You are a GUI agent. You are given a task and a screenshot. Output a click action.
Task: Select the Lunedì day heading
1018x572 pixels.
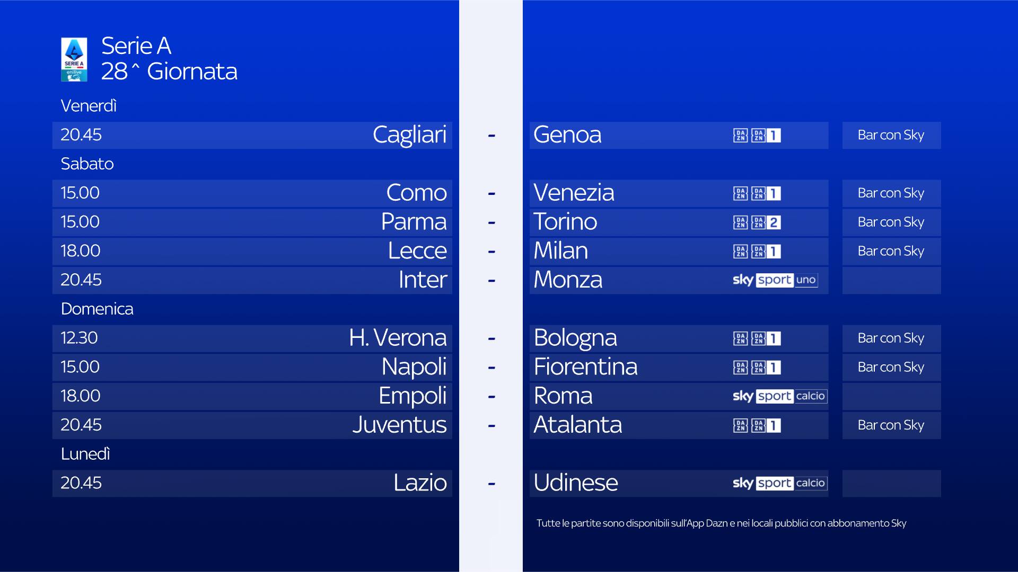(85, 454)
